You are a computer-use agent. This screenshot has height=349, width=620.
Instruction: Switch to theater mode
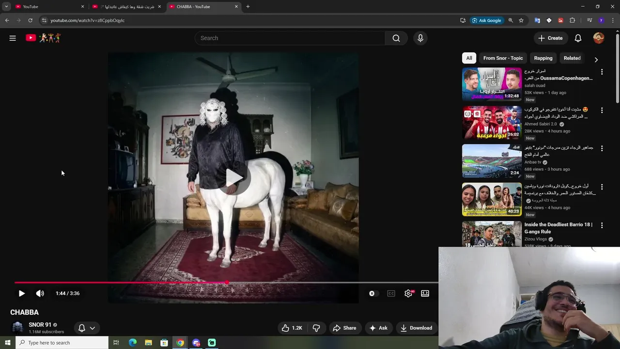click(425, 293)
